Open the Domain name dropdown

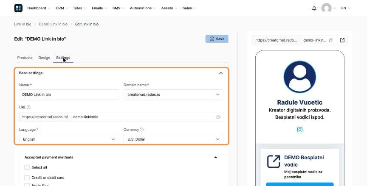pyautogui.click(x=173, y=94)
